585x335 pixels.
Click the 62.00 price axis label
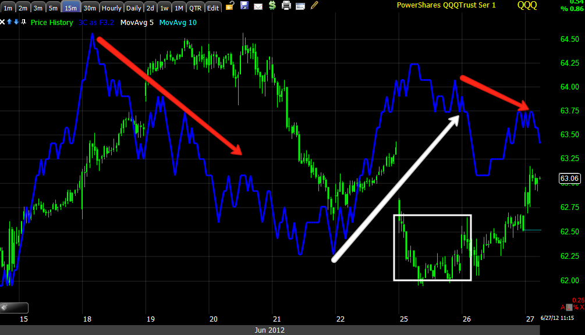point(570,280)
